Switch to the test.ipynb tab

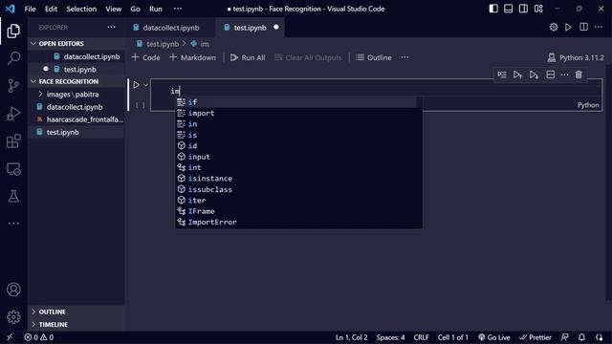click(x=251, y=28)
